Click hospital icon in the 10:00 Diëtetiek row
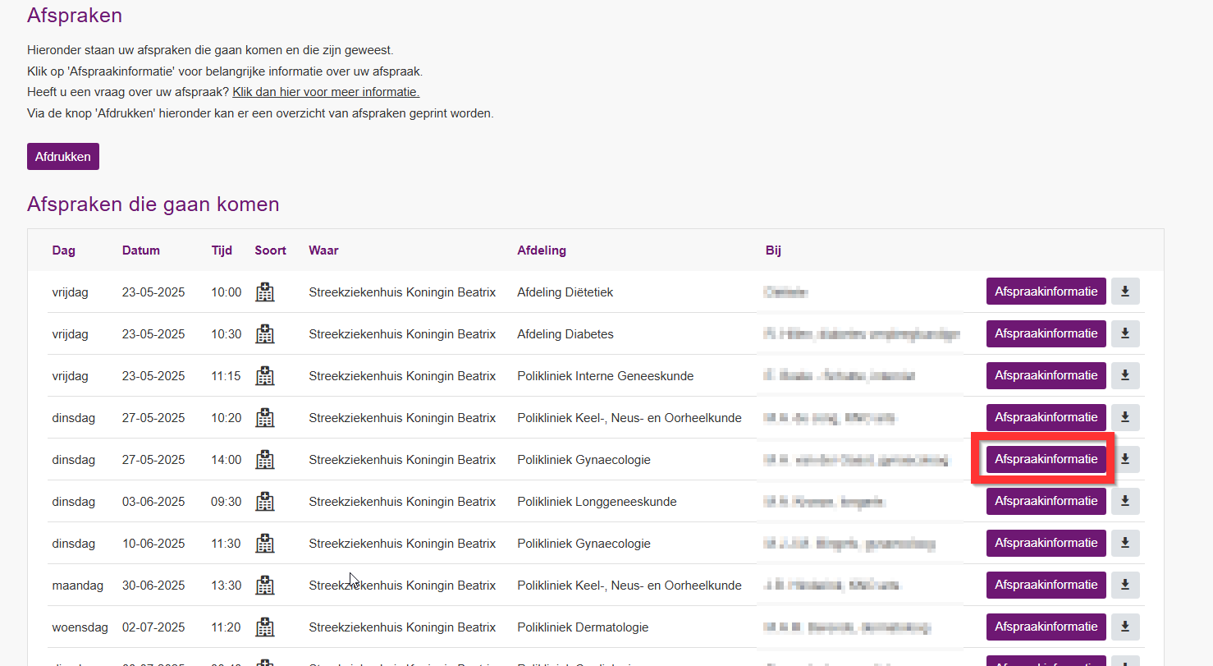 click(x=264, y=292)
